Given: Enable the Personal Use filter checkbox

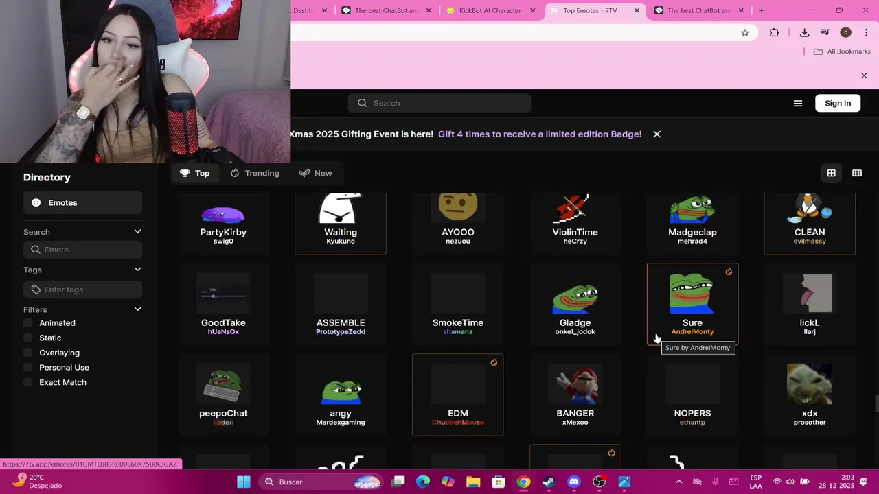Looking at the screenshot, I should point(28,368).
